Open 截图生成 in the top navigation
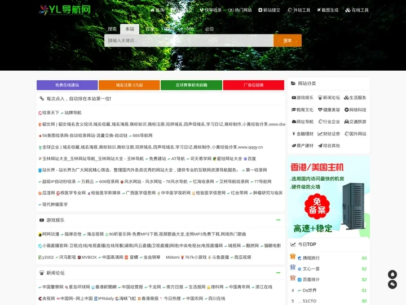Viewport: 406px width, 305px height. point(328,10)
